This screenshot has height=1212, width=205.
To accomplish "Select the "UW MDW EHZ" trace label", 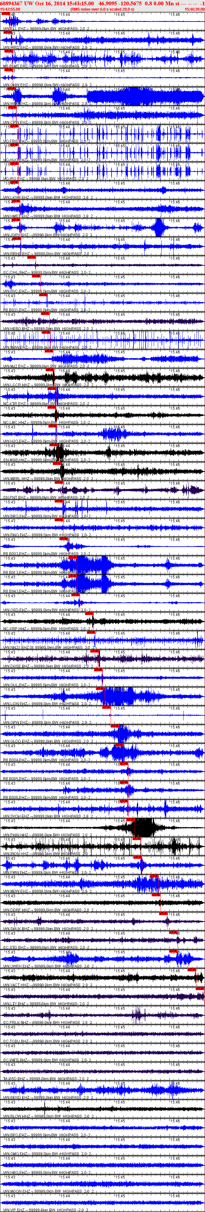I will pos(47,892).
